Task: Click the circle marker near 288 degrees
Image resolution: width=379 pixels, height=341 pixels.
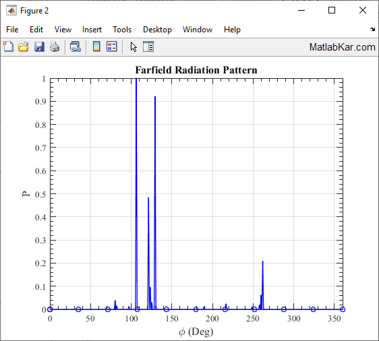Action: (x=284, y=309)
